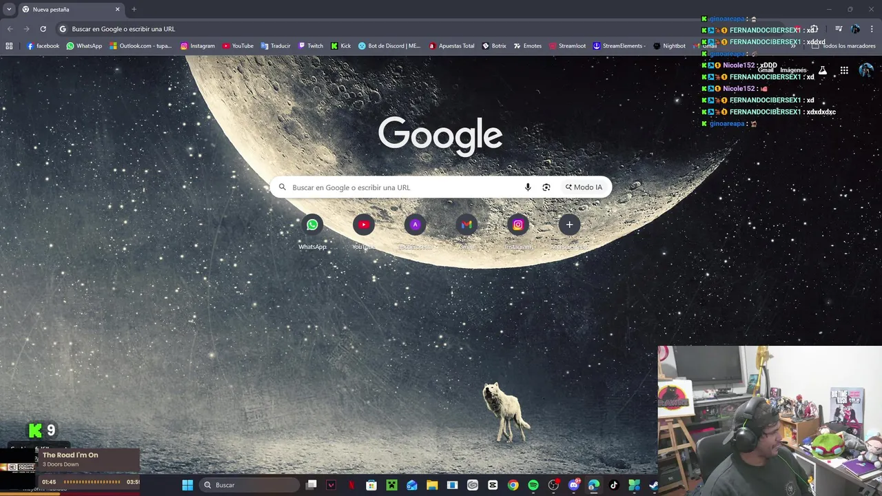Open Outlook from the taskbar
Image resolution: width=882 pixels, height=496 pixels.
click(x=412, y=485)
